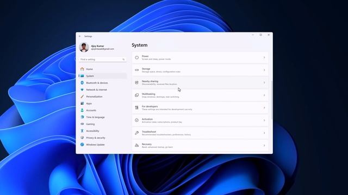The image size is (348, 195).
Task: Maximize the Settings window
Action: tap(261, 35)
